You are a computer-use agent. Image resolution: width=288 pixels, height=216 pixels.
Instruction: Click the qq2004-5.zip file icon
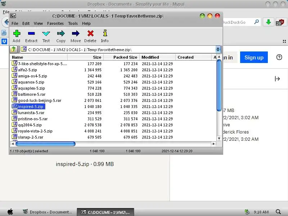tap(14, 125)
